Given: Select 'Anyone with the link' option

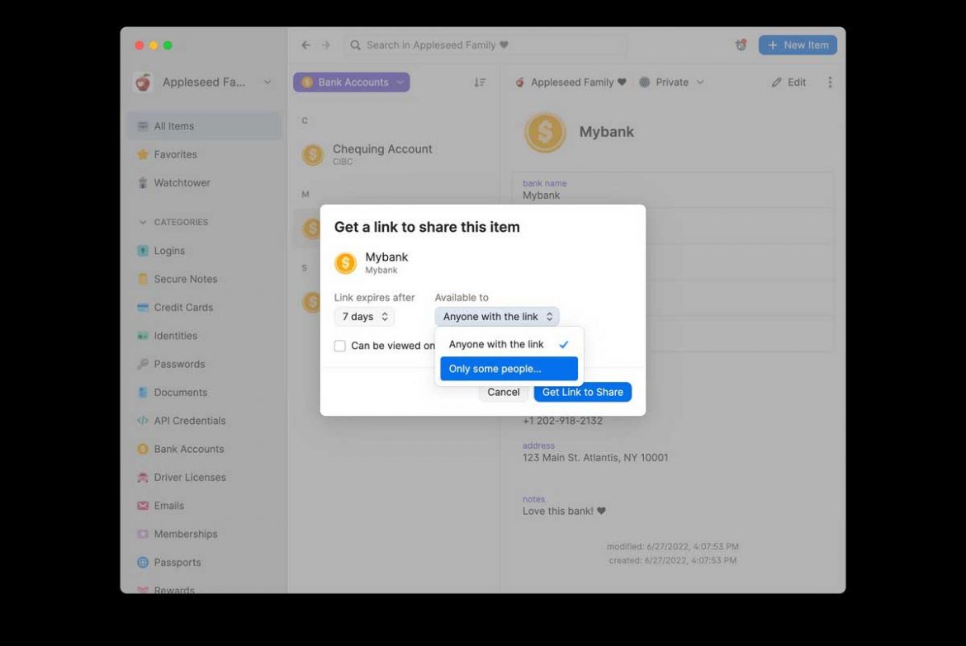Looking at the screenshot, I should [495, 344].
